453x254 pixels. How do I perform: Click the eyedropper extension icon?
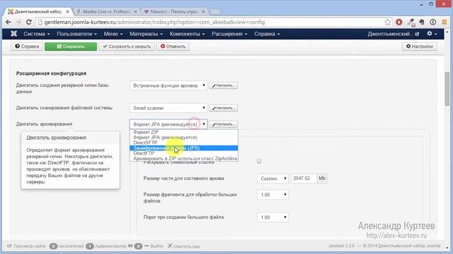411,22
